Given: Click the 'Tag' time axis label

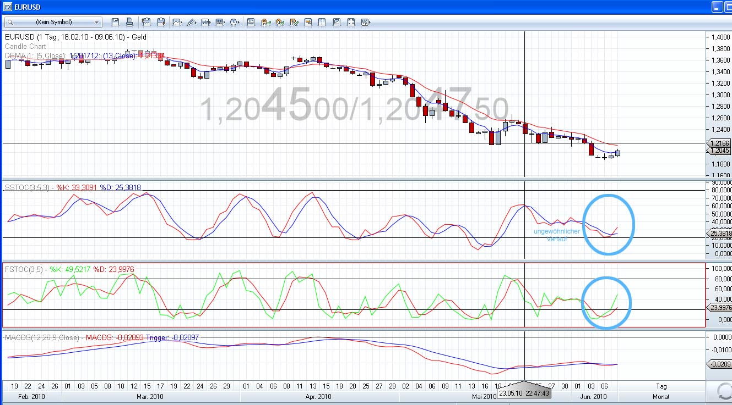Looking at the screenshot, I should pos(661,386).
